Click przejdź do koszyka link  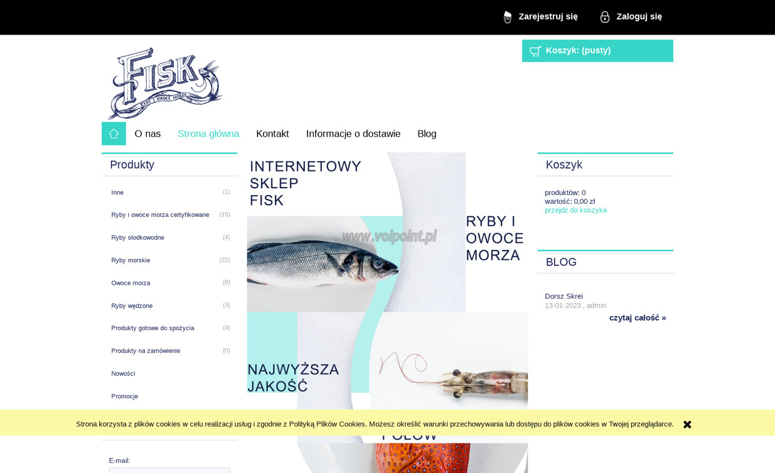coord(575,210)
